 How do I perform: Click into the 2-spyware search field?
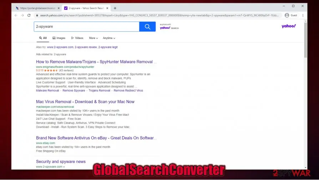(87, 27)
